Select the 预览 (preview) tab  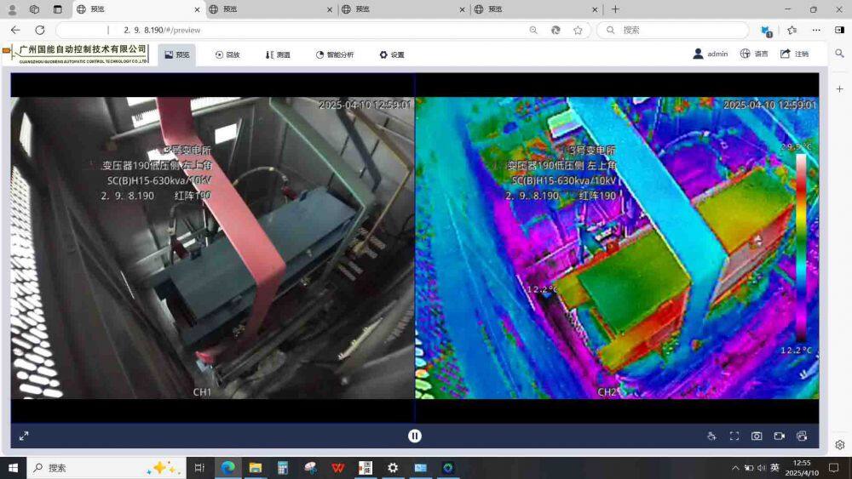pyautogui.click(x=176, y=54)
